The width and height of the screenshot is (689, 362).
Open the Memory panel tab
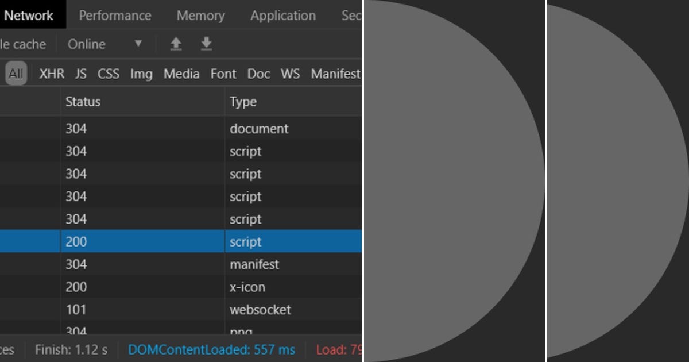(200, 16)
